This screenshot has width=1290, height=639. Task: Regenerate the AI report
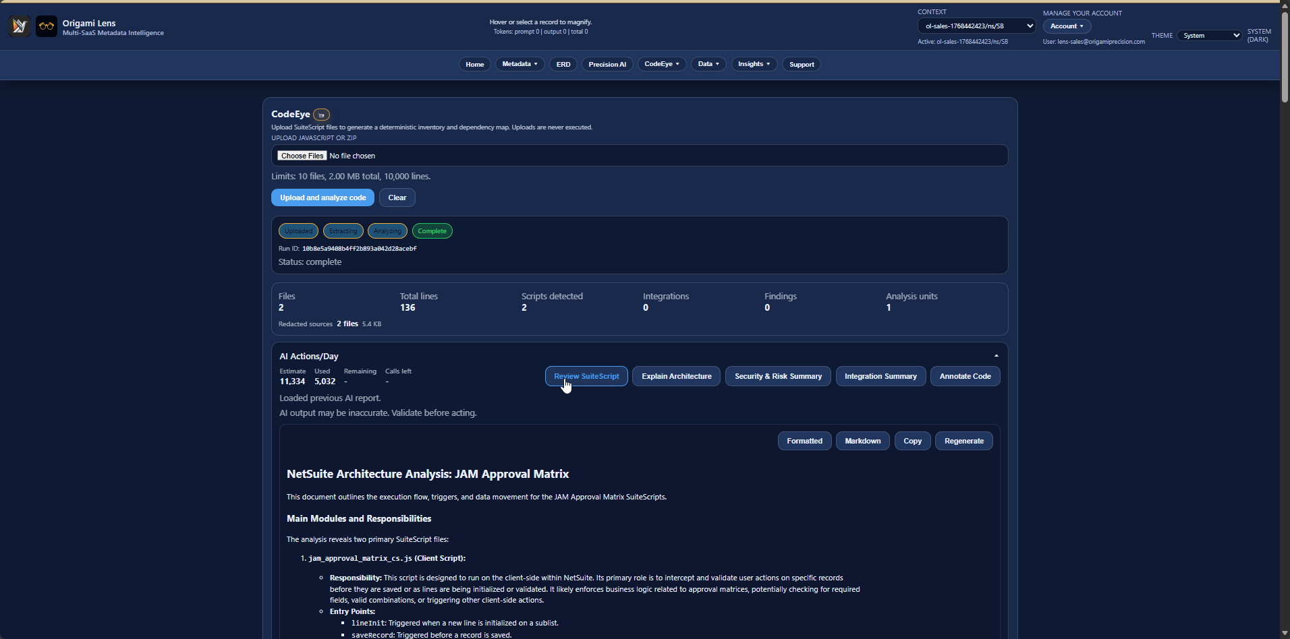click(963, 441)
